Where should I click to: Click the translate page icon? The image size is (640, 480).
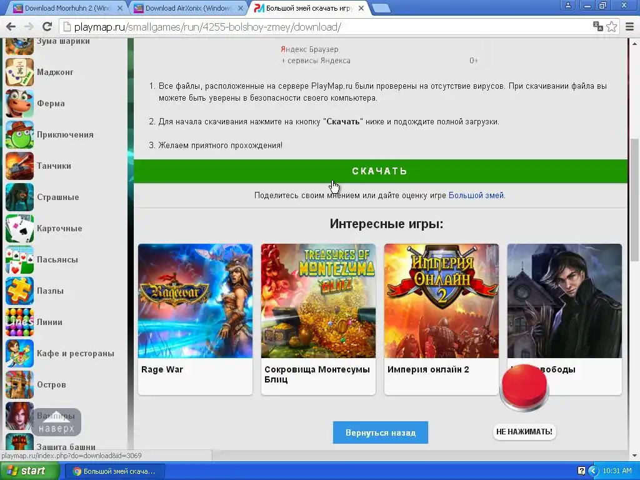[598, 26]
